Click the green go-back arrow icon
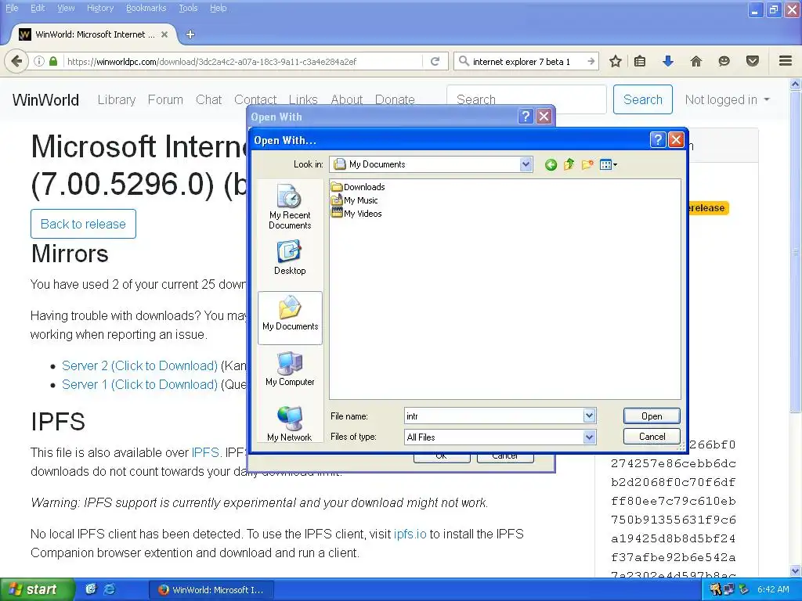 tap(551, 164)
